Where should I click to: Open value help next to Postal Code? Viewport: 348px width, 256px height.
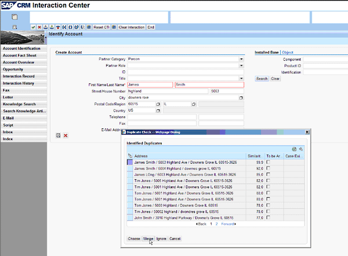coord(159,104)
